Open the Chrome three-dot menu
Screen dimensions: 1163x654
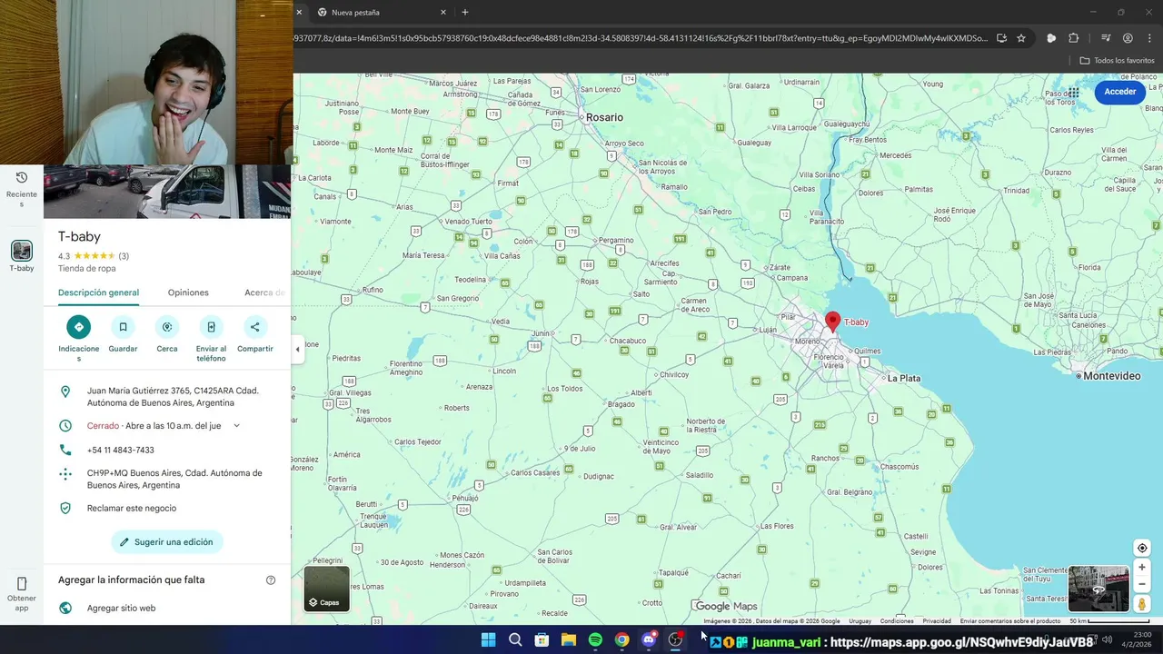click(x=1150, y=38)
